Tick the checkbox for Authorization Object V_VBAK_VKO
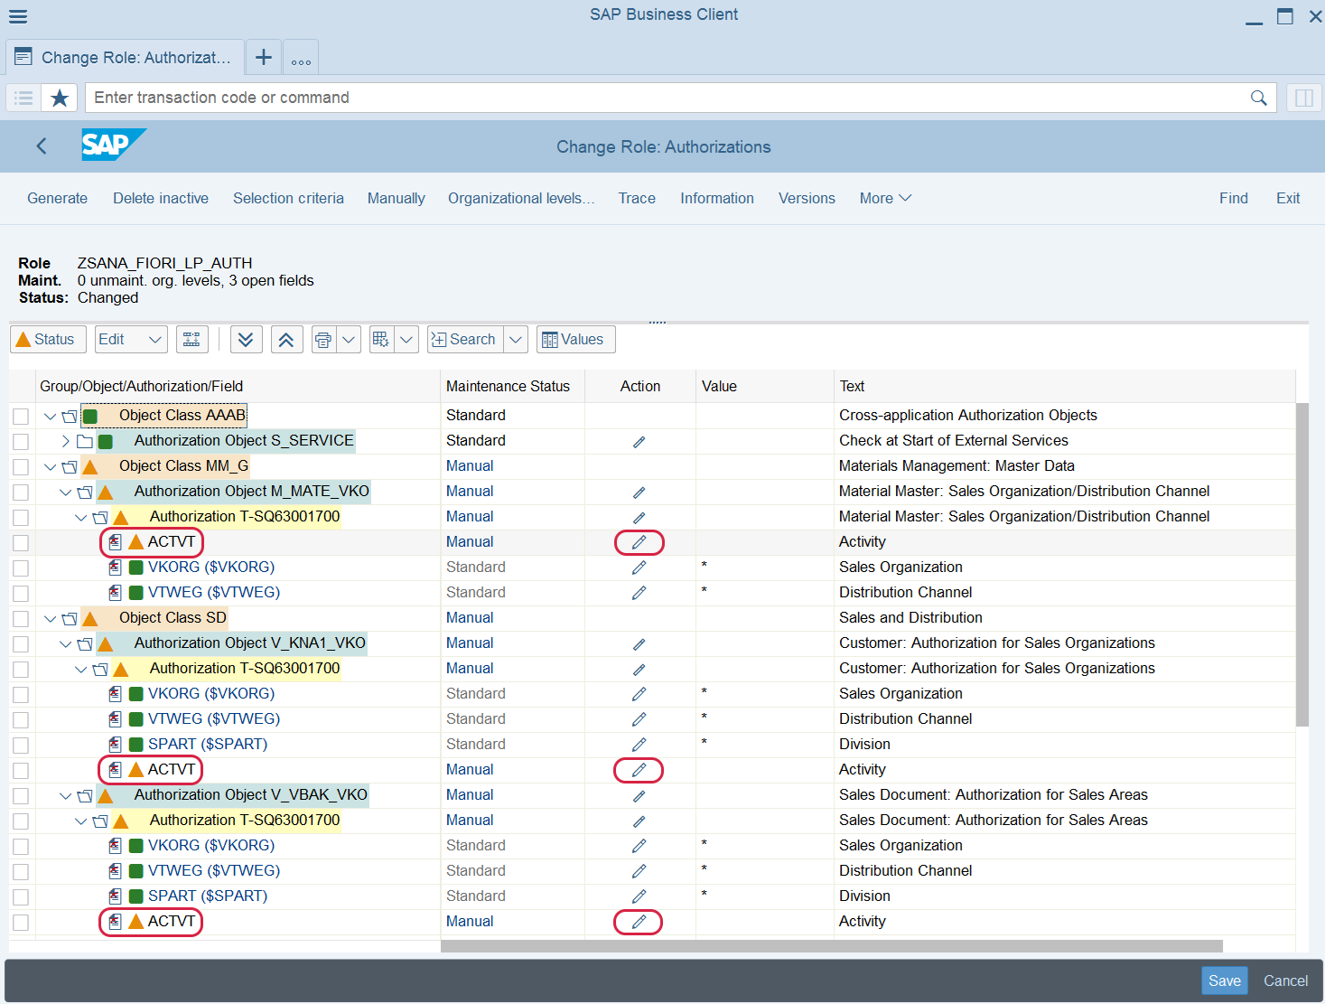The image size is (1325, 1004). tap(21, 795)
